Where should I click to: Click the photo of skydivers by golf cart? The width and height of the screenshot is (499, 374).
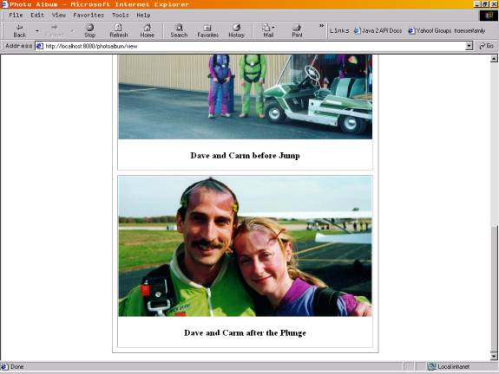click(245, 97)
